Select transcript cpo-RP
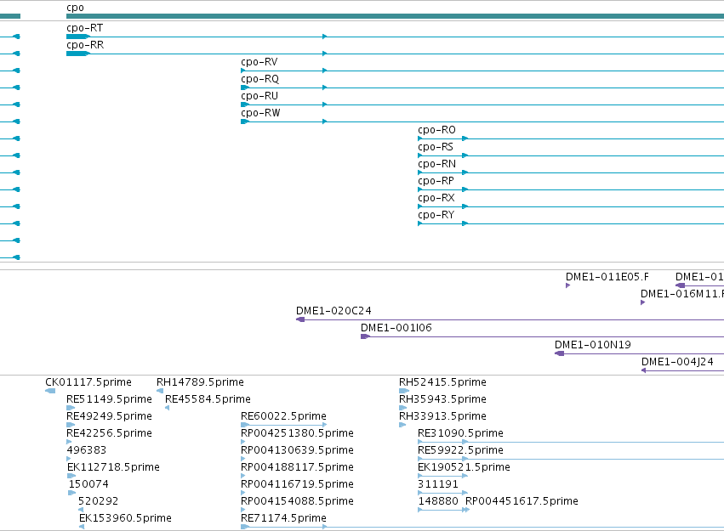Image resolution: width=724 pixels, height=531 pixels. click(436, 181)
